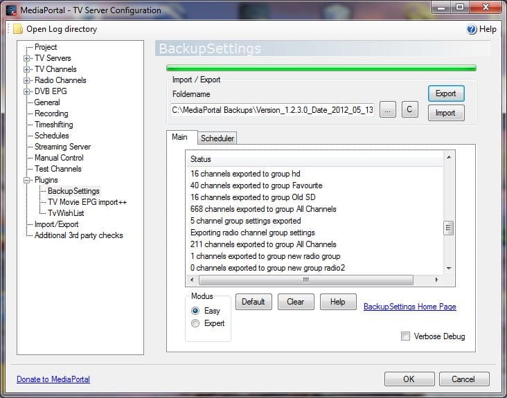Click the status list scroll down arrow
Viewport: 507px width, 398px height.
tap(449, 268)
